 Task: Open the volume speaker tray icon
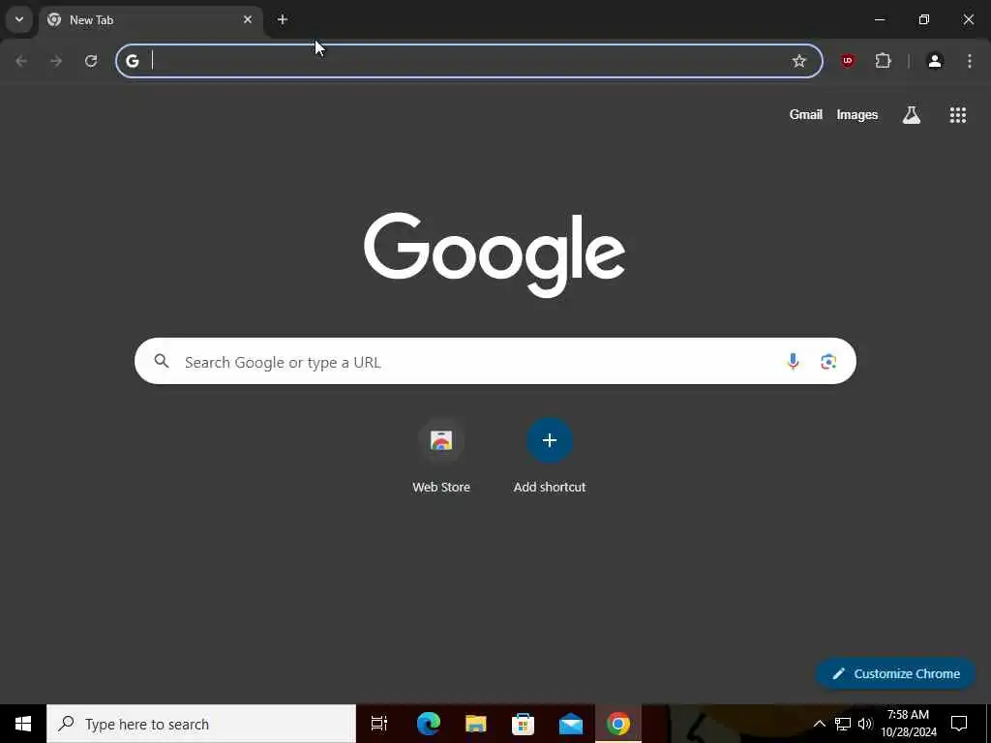point(865,724)
